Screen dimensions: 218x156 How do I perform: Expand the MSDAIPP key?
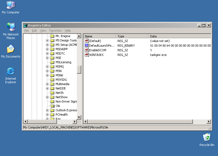click(47, 49)
